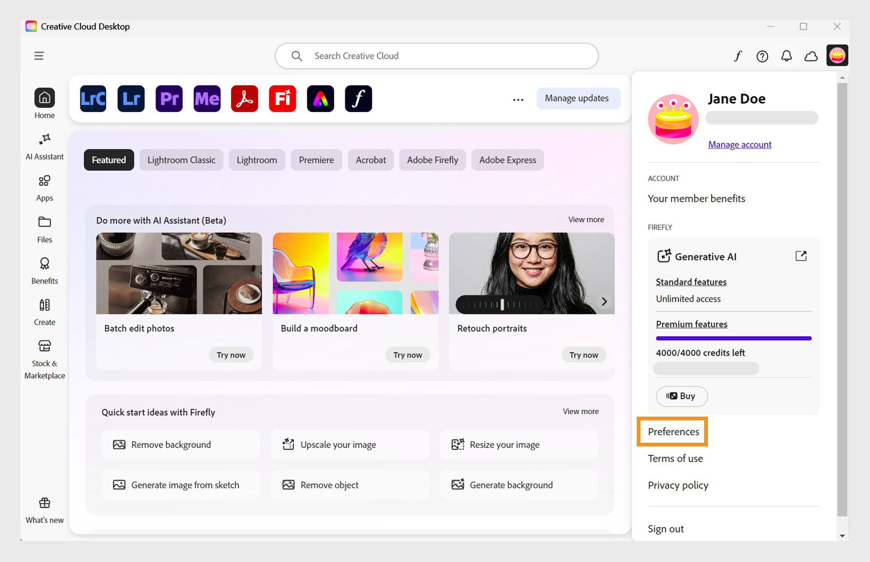
Task: Open Privacy policy
Action: (x=678, y=485)
